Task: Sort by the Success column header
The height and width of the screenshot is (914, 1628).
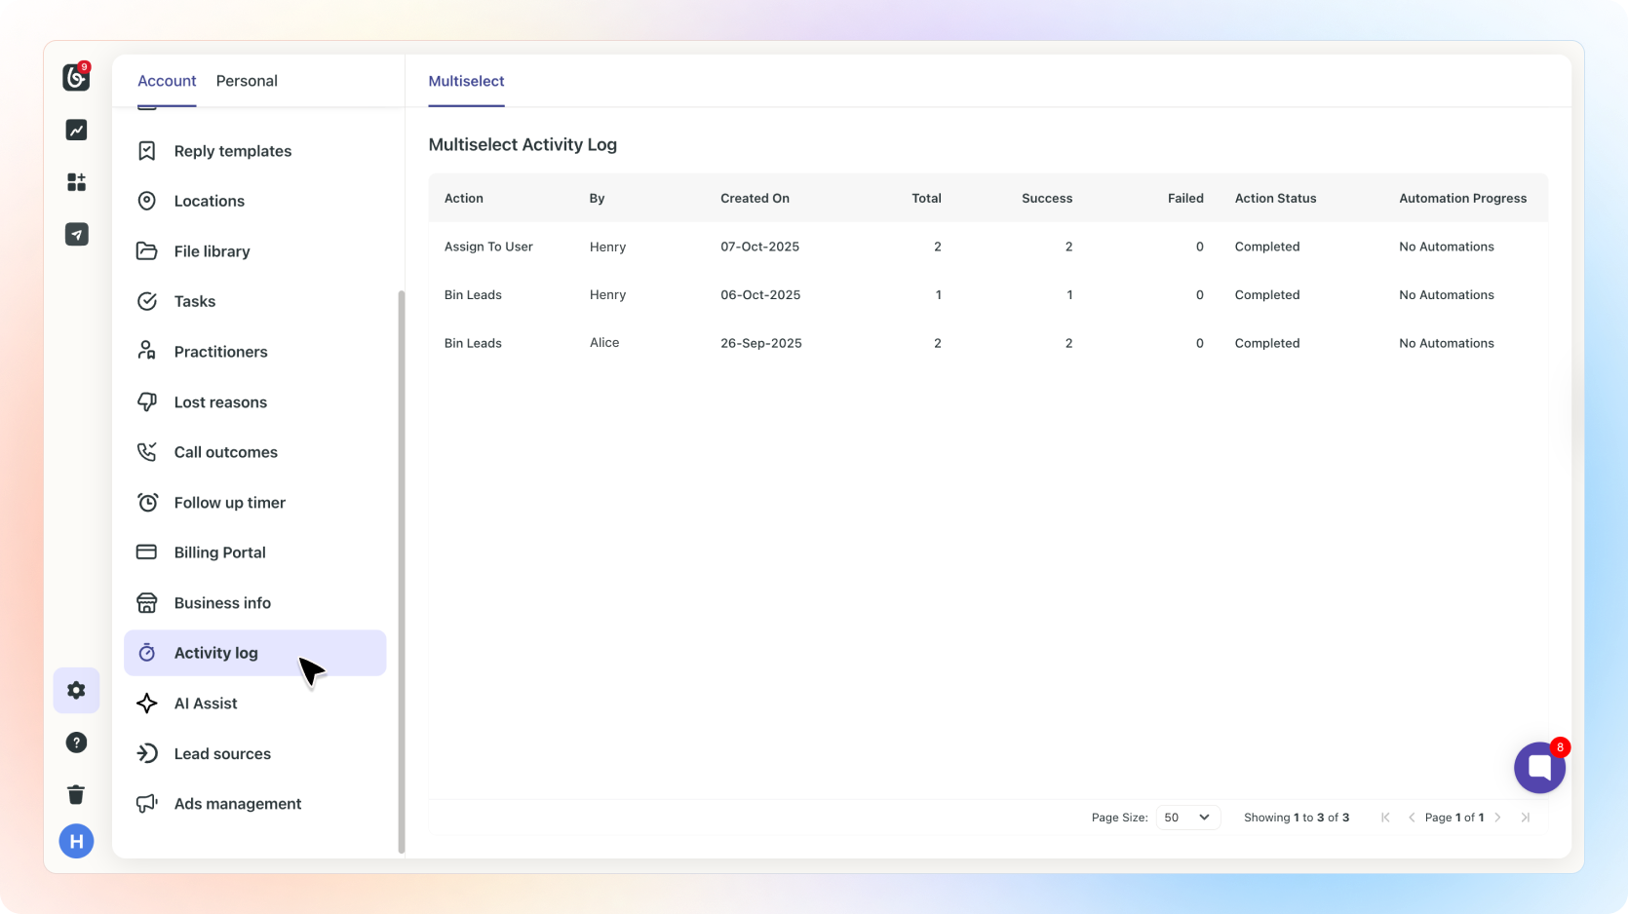Action: [1047, 198]
